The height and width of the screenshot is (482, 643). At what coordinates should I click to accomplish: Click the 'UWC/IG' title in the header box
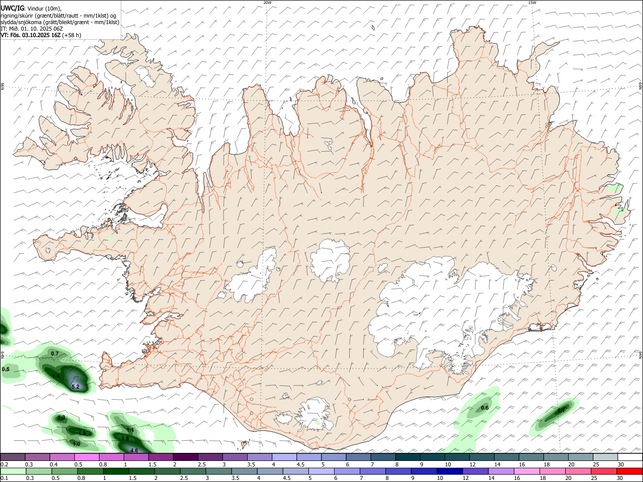click(12, 8)
